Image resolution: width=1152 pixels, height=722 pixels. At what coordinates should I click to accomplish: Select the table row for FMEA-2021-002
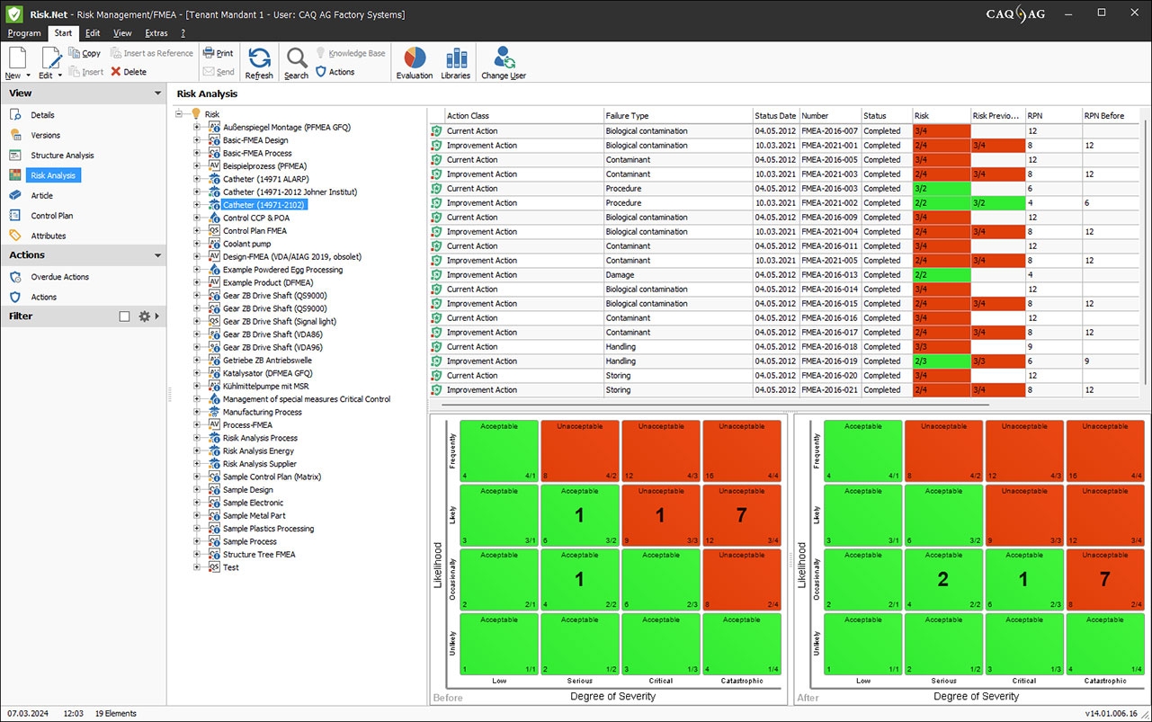coord(784,203)
